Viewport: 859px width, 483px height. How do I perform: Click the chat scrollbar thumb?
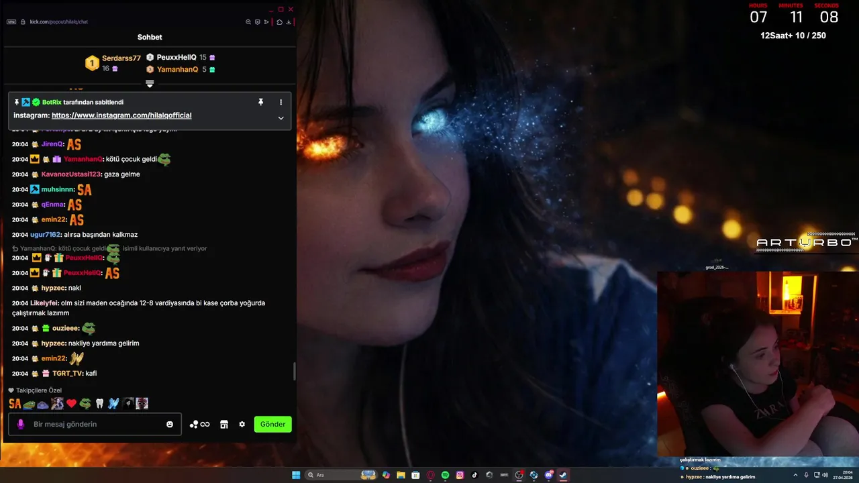point(294,372)
